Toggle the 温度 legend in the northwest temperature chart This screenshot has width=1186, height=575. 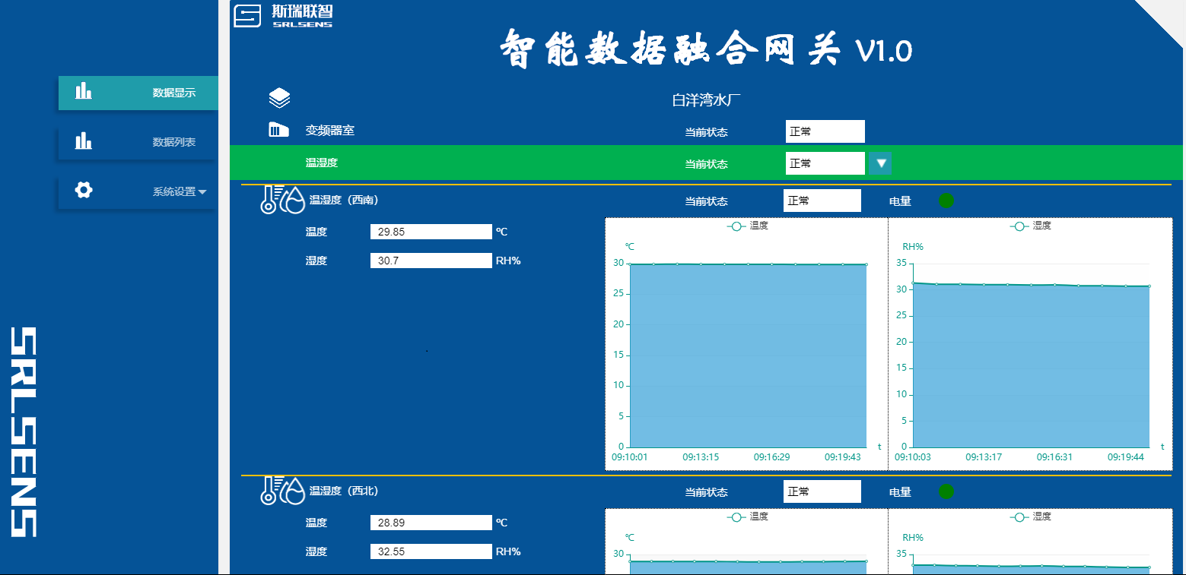point(747,517)
